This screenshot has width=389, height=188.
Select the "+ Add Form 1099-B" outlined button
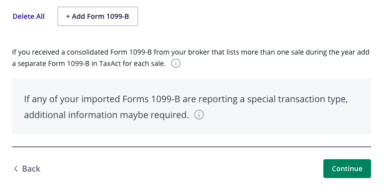point(97,16)
